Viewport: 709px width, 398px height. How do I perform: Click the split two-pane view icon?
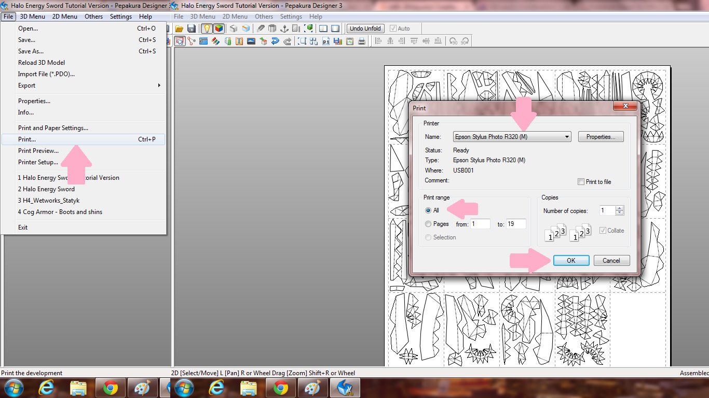point(323,29)
